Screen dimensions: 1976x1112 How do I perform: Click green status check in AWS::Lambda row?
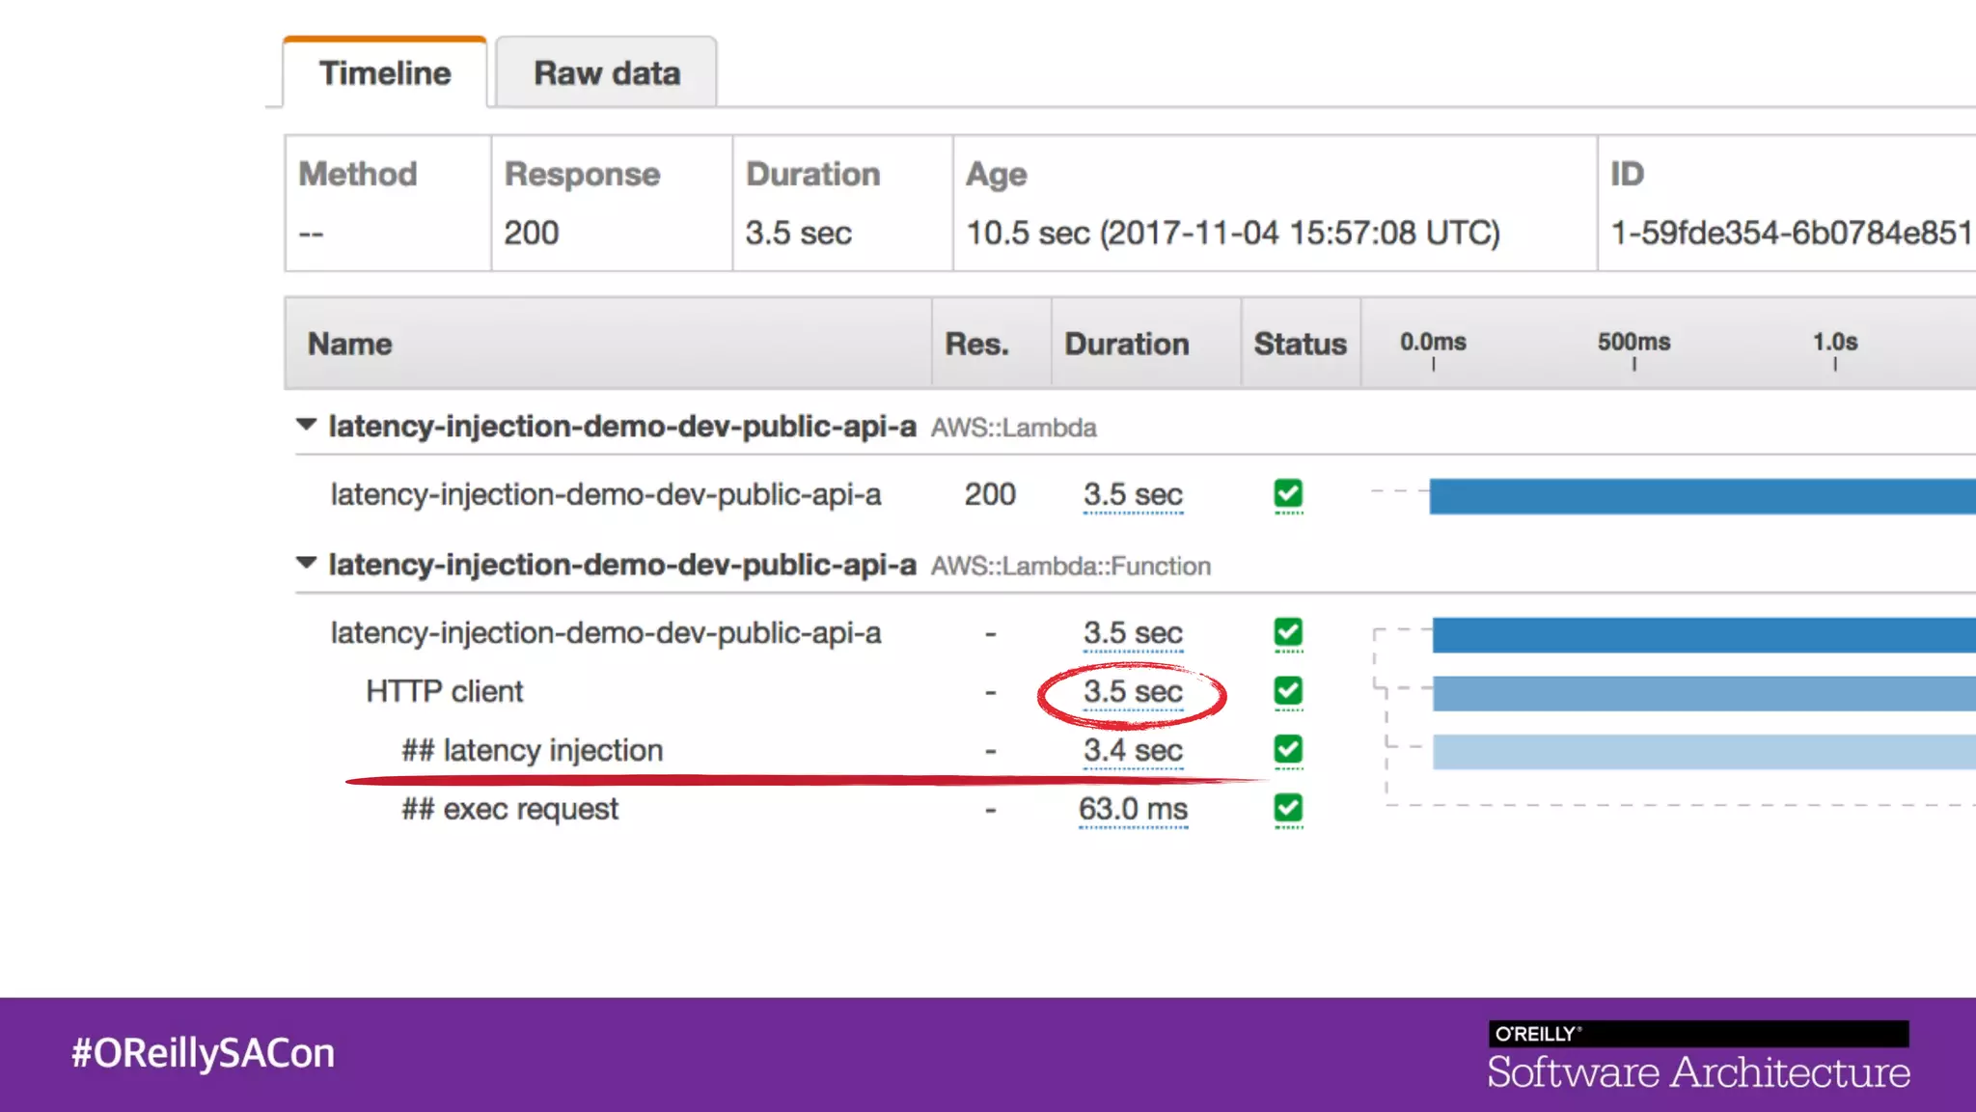1288,494
